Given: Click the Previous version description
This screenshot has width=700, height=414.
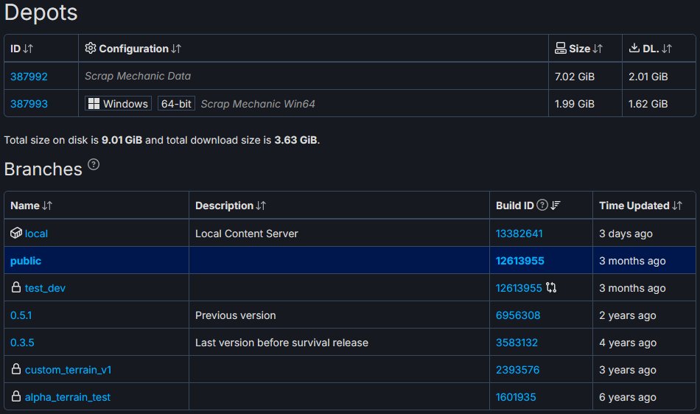Looking at the screenshot, I should pos(235,315).
